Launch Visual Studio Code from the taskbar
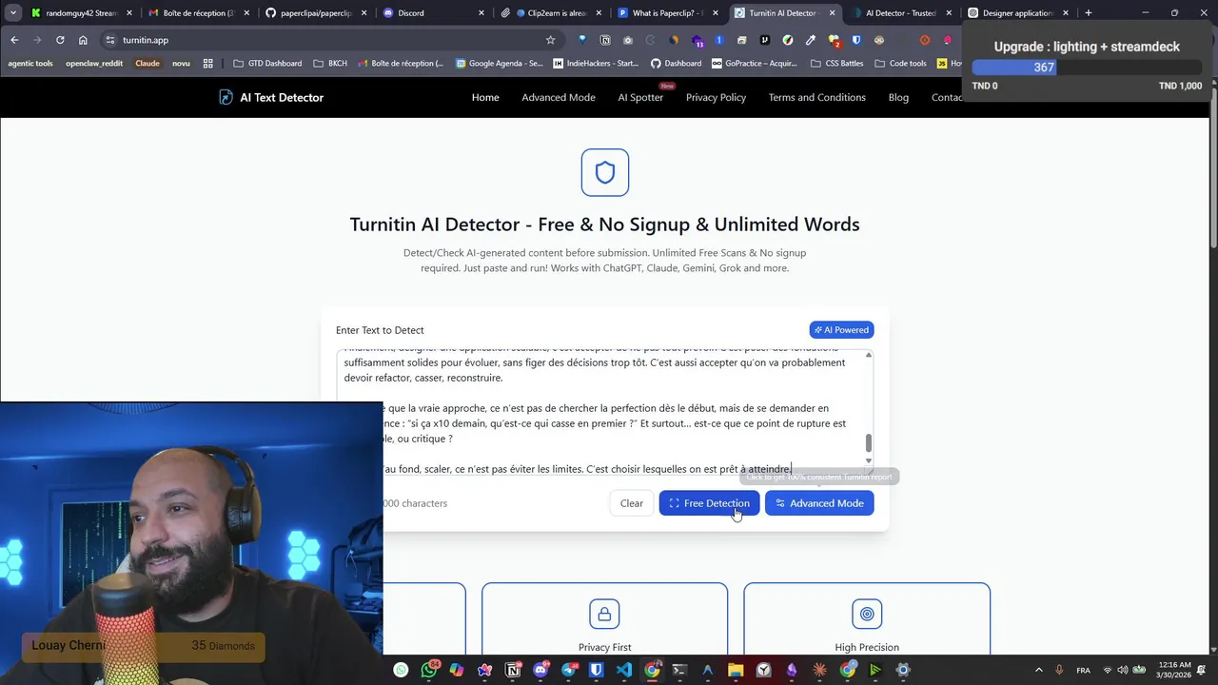The height and width of the screenshot is (685, 1218). (x=624, y=670)
